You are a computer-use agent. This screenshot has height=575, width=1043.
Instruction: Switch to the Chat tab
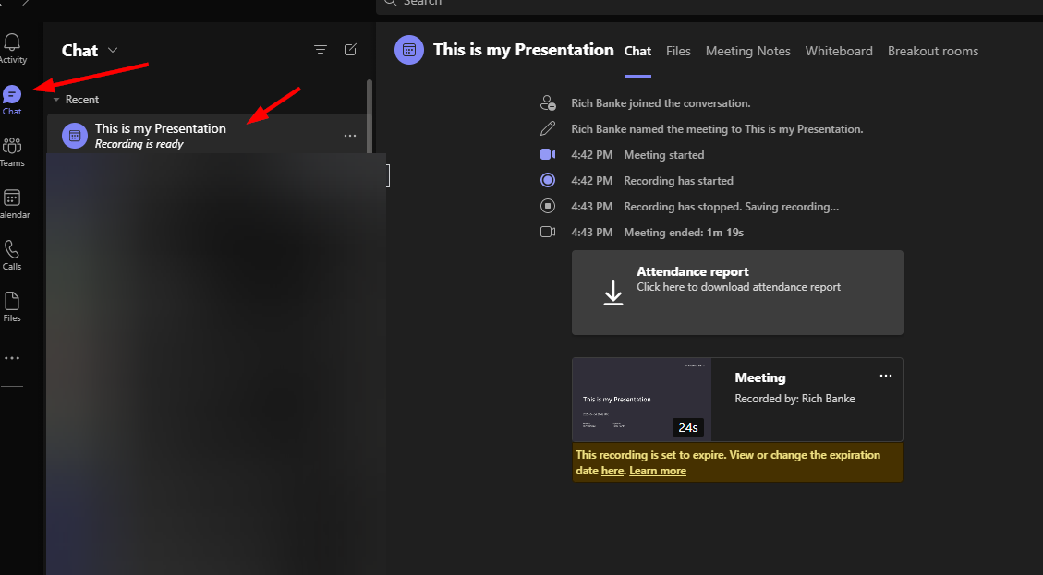[x=637, y=51]
